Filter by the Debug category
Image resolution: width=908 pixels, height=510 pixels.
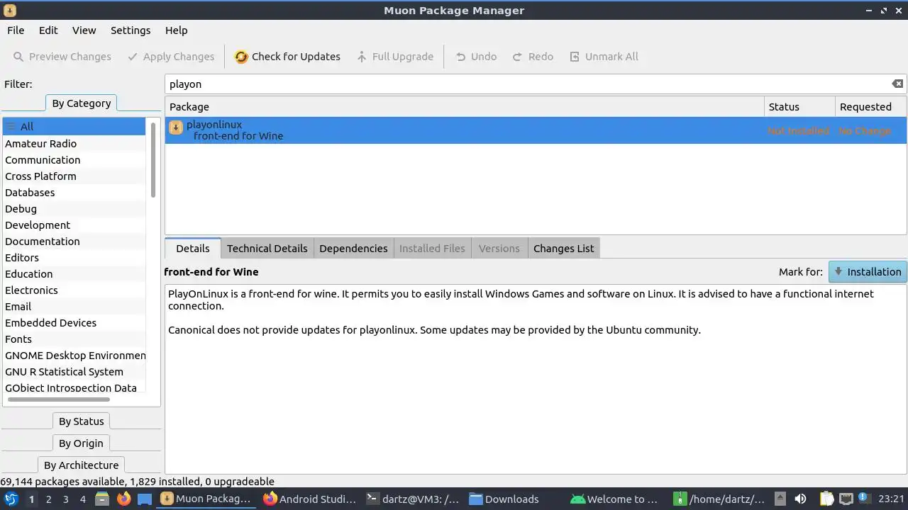pyautogui.click(x=74, y=208)
